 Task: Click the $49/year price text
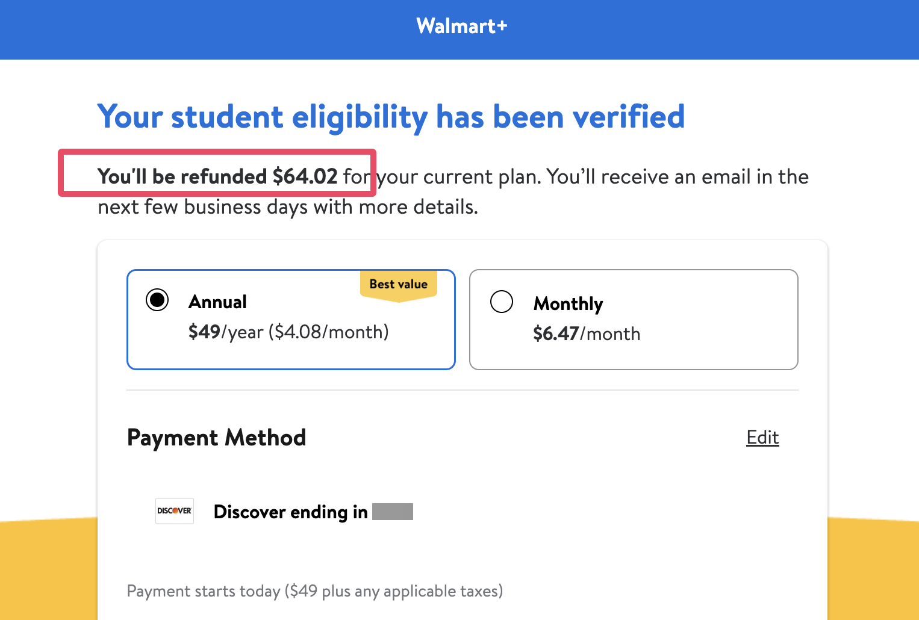click(x=288, y=332)
